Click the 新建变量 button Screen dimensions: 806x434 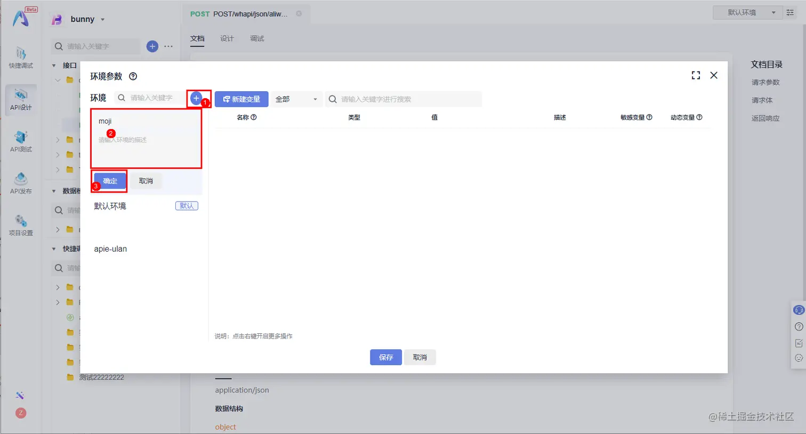tap(241, 99)
